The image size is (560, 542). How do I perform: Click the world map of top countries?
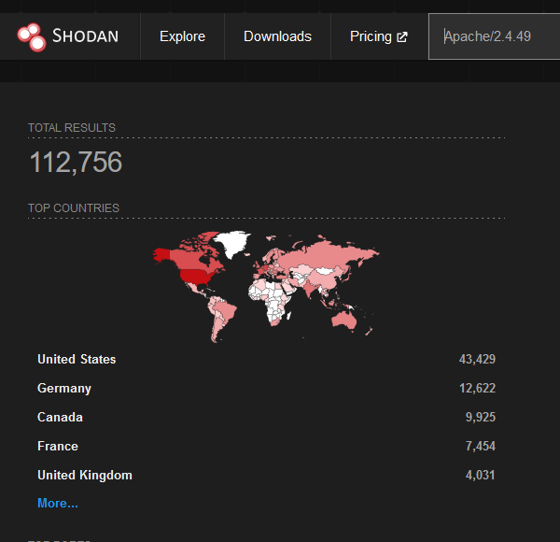266,286
